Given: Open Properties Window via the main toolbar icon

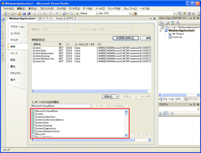Looking at the screenshot, I should click(x=184, y=14).
